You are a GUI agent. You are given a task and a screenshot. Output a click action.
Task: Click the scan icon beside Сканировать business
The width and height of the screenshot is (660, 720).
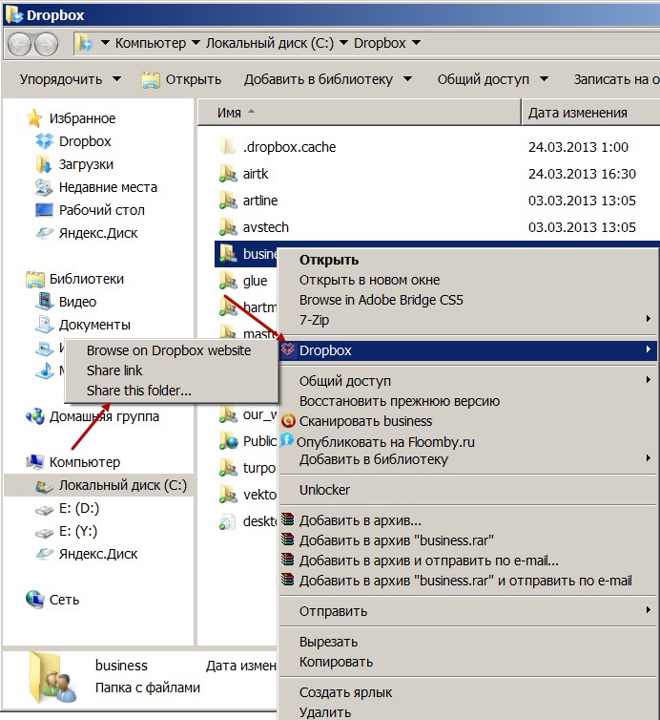pyautogui.click(x=288, y=420)
